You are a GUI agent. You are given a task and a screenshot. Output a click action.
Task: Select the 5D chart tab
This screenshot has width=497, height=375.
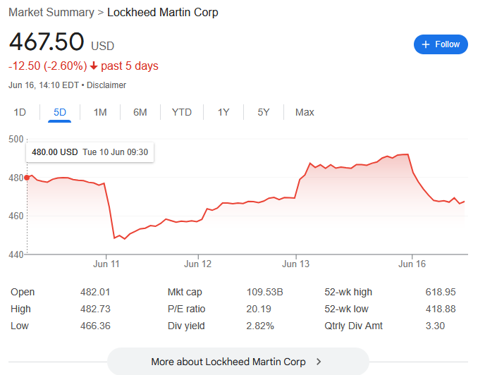click(60, 112)
